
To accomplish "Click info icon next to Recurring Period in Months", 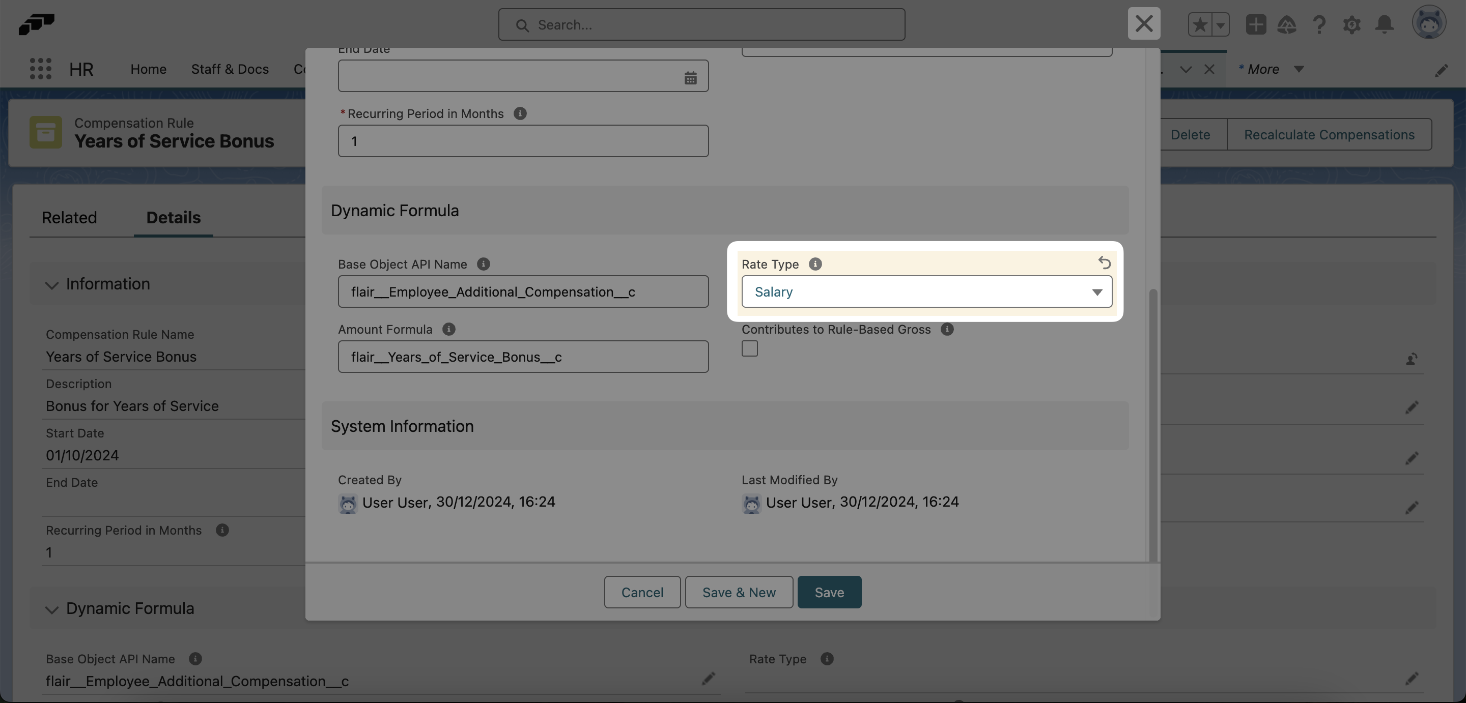I will tap(520, 114).
